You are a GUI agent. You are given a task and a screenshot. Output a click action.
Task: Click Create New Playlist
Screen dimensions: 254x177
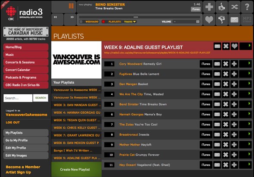click(76, 169)
